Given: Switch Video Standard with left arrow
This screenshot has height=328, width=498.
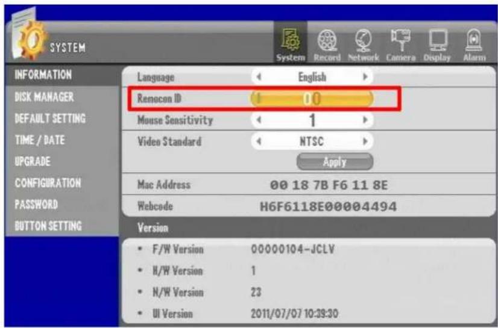Looking at the screenshot, I should click(259, 141).
